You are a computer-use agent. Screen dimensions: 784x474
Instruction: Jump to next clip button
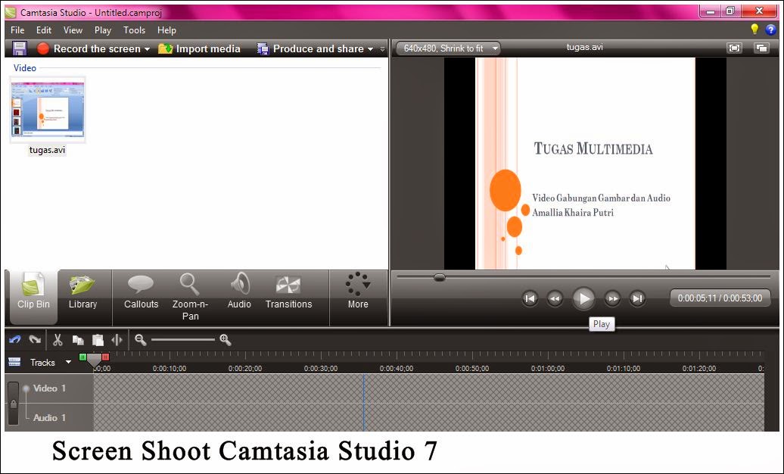[637, 299]
